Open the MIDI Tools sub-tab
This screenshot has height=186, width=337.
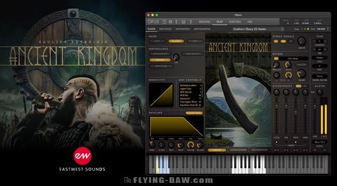[165, 29]
